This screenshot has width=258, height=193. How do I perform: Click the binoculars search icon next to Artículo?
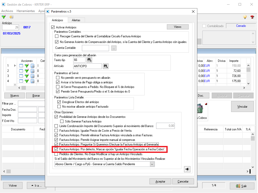(105, 66)
